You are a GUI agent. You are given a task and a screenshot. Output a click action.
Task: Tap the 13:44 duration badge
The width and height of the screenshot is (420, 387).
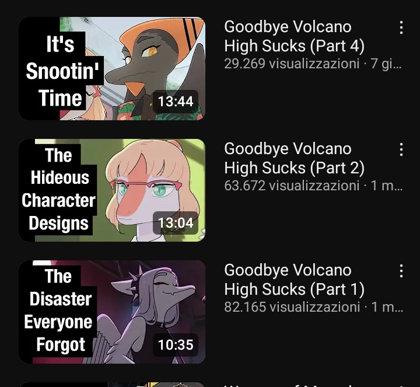(x=176, y=102)
